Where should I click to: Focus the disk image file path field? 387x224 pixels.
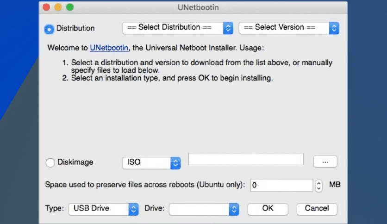[246, 159]
